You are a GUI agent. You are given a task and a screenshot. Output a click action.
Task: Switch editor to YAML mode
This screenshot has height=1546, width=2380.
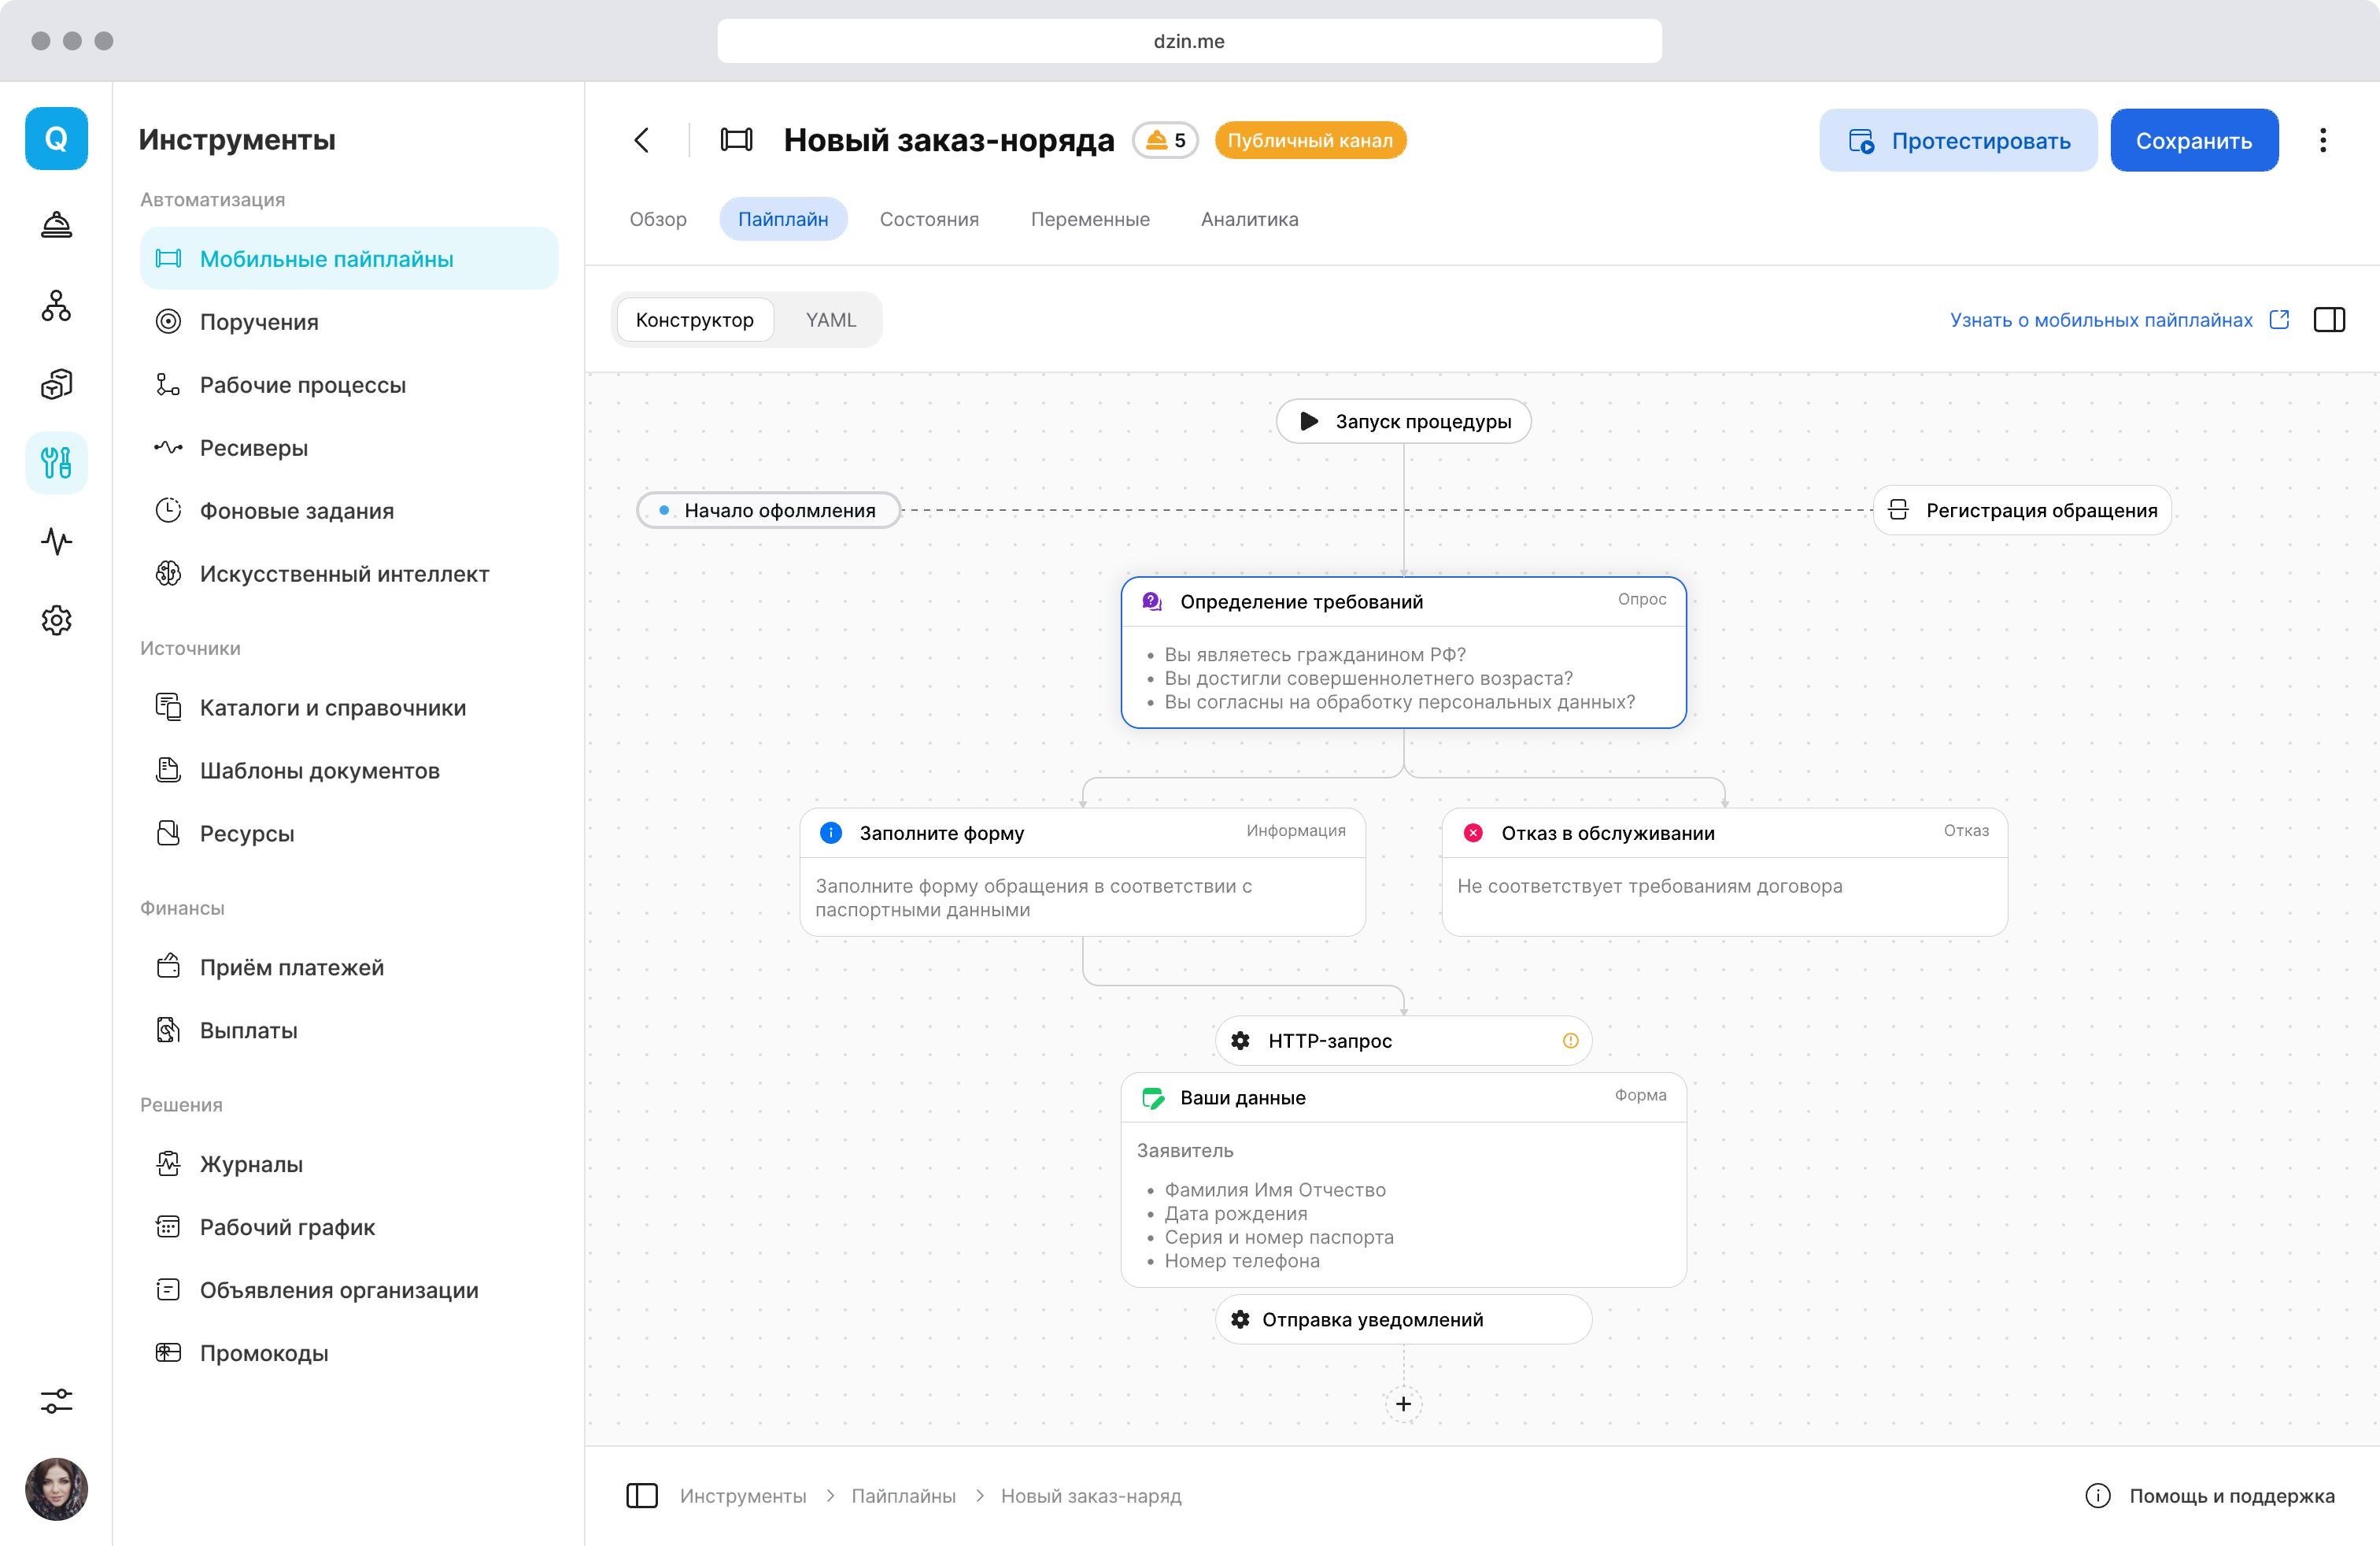click(x=830, y=320)
